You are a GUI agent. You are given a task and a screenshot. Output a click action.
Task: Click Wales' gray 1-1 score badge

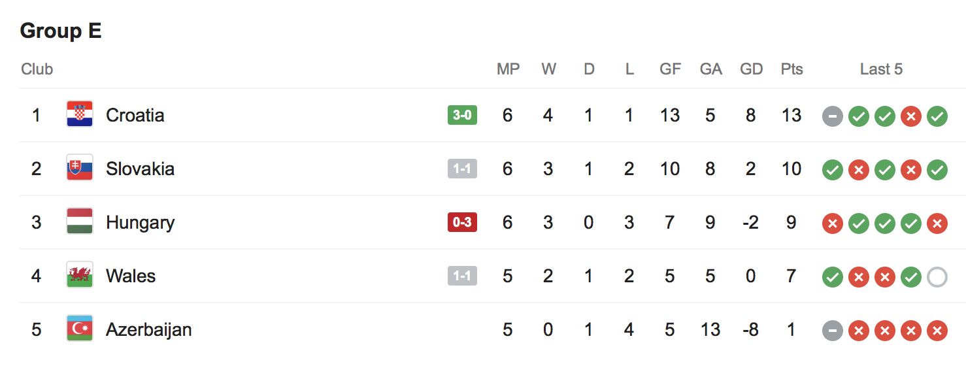462,276
